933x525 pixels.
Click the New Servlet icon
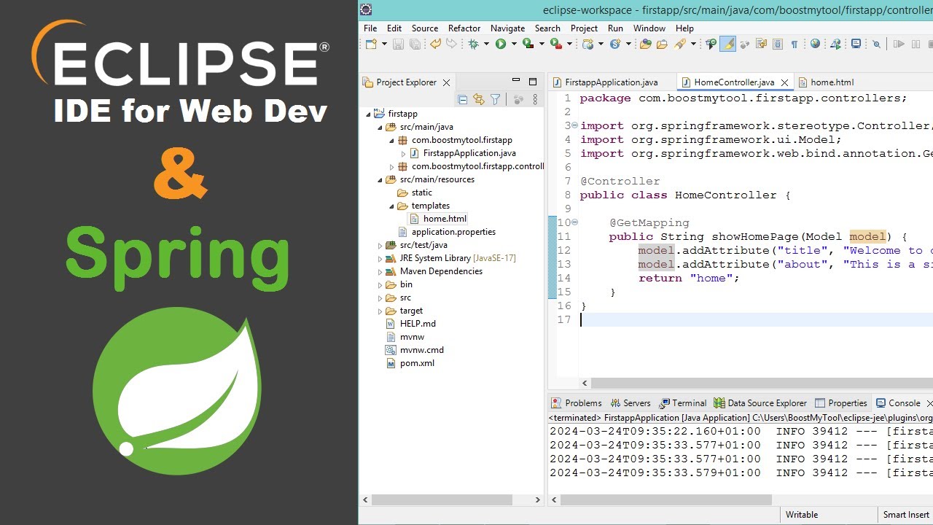pyautogui.click(x=615, y=44)
